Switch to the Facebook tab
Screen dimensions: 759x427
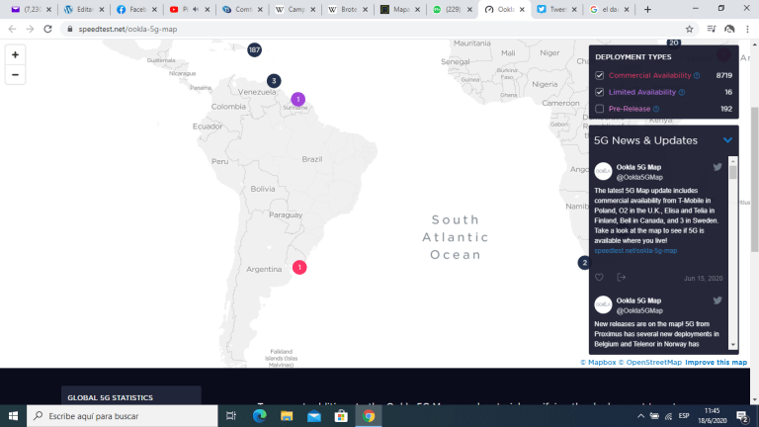point(136,9)
